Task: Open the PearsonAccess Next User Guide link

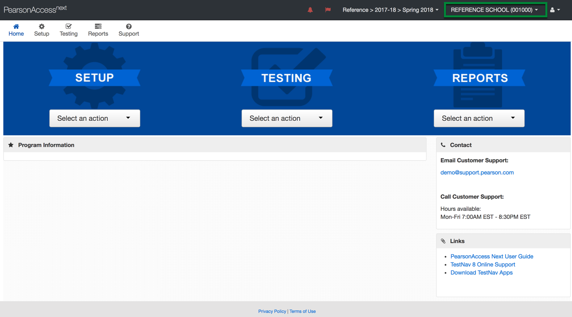Action: point(492,256)
